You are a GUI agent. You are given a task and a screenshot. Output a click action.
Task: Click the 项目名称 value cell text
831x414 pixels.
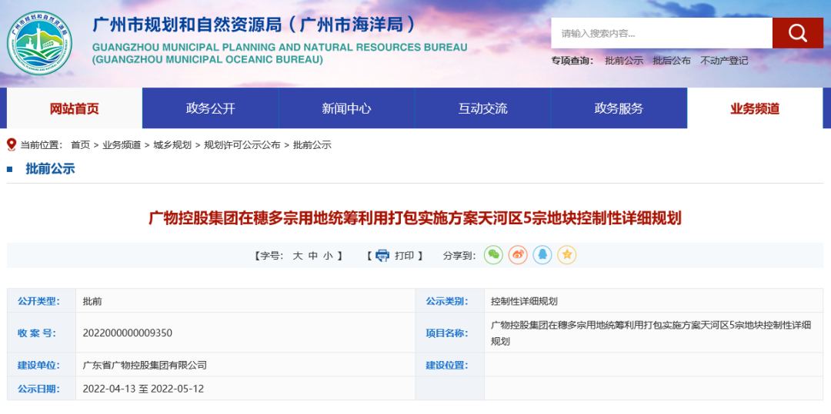651,333
